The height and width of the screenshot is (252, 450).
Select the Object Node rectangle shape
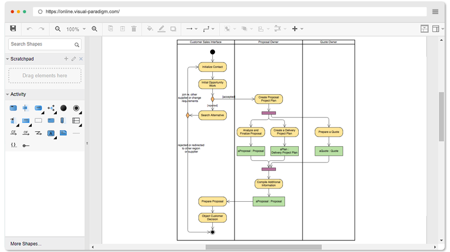[26, 121]
